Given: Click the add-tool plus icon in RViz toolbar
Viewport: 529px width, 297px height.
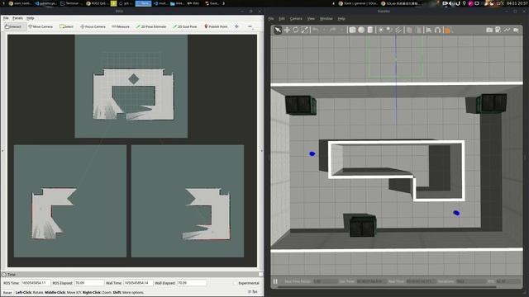Looking at the screenshot, I should [236, 26].
